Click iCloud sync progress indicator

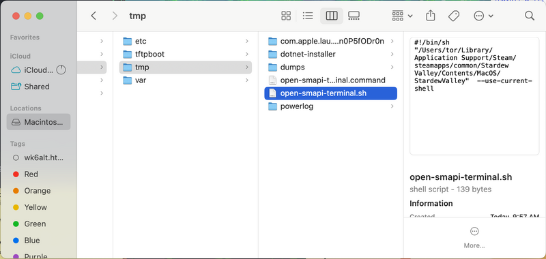click(x=61, y=70)
